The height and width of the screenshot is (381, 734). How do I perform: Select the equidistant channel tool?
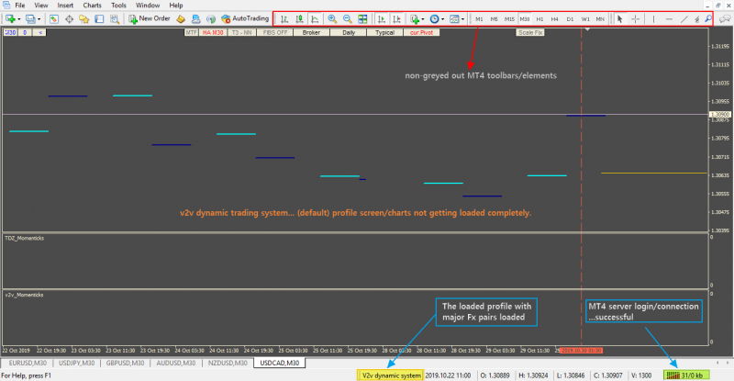(697, 19)
